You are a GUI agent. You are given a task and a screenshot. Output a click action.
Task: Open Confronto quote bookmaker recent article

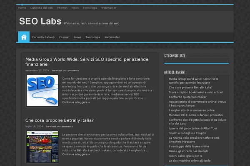pos(187,97)
